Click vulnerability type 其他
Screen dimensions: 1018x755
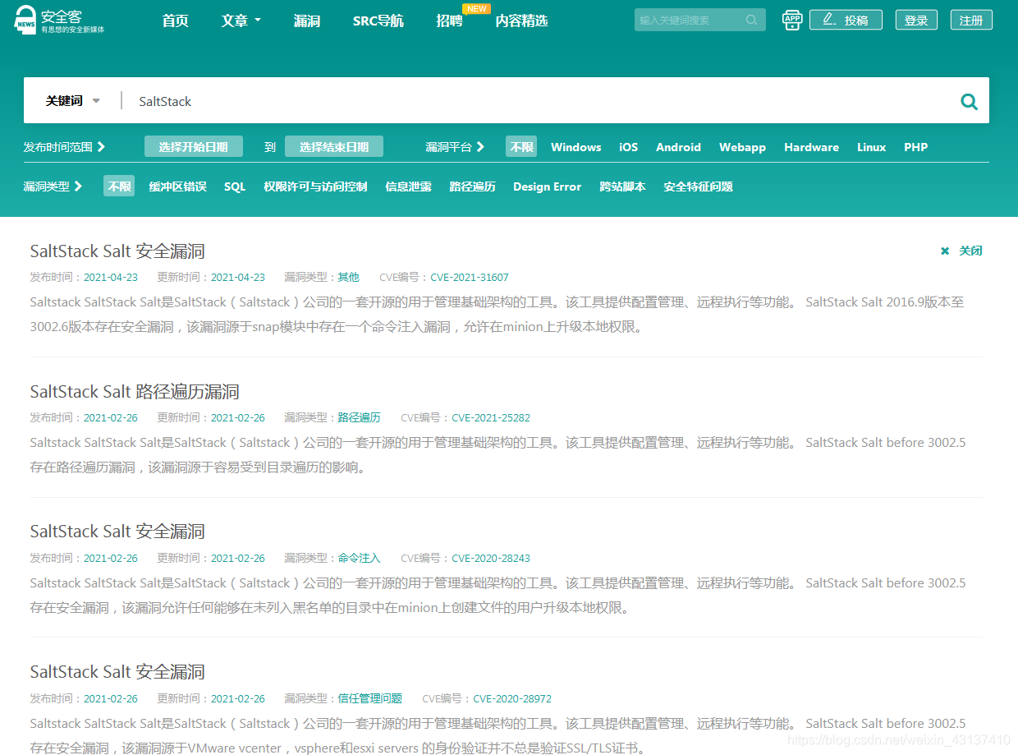(x=349, y=278)
